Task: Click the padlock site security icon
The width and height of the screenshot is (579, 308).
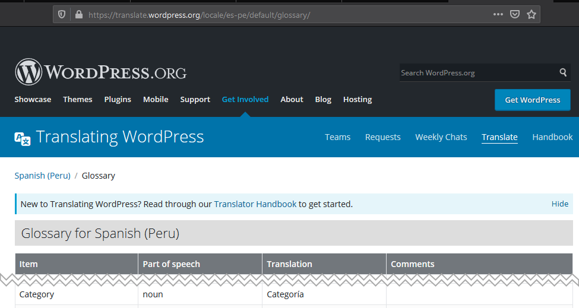Action: [x=78, y=14]
